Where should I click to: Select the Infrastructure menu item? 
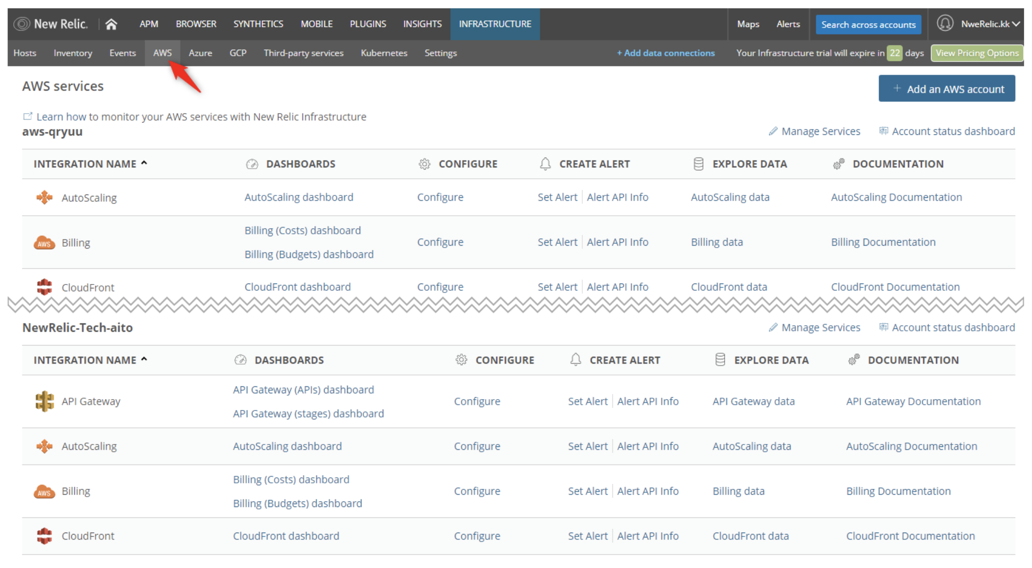(x=495, y=24)
